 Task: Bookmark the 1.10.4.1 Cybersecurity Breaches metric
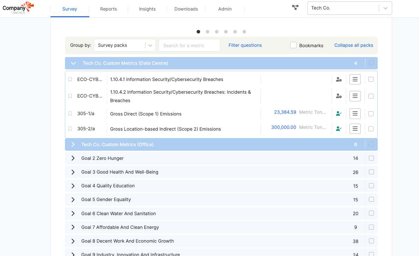pyautogui.click(x=70, y=80)
